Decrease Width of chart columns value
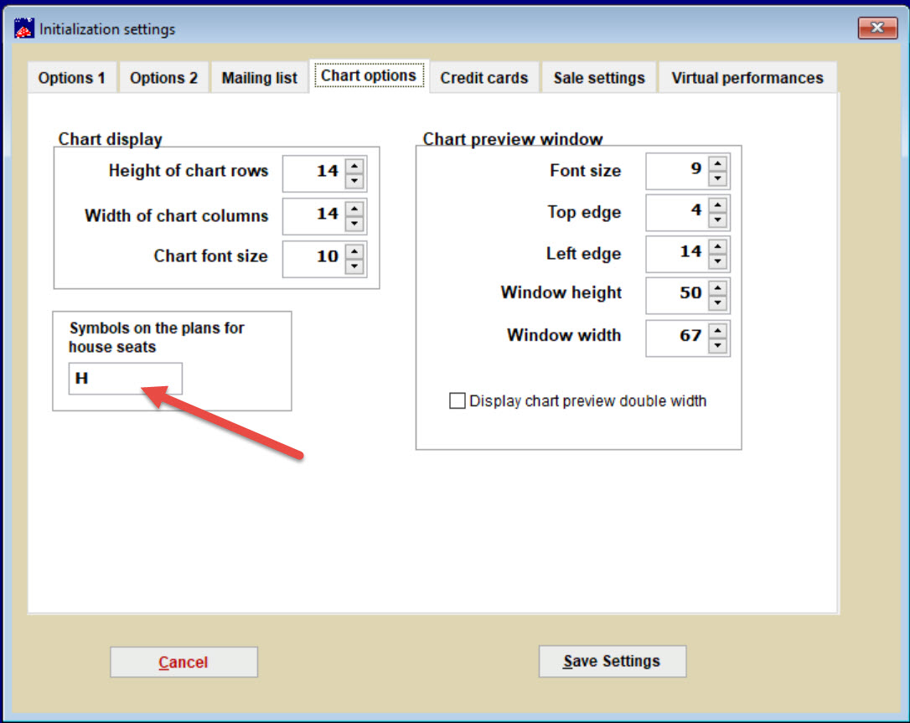This screenshot has width=910, height=723. (354, 224)
